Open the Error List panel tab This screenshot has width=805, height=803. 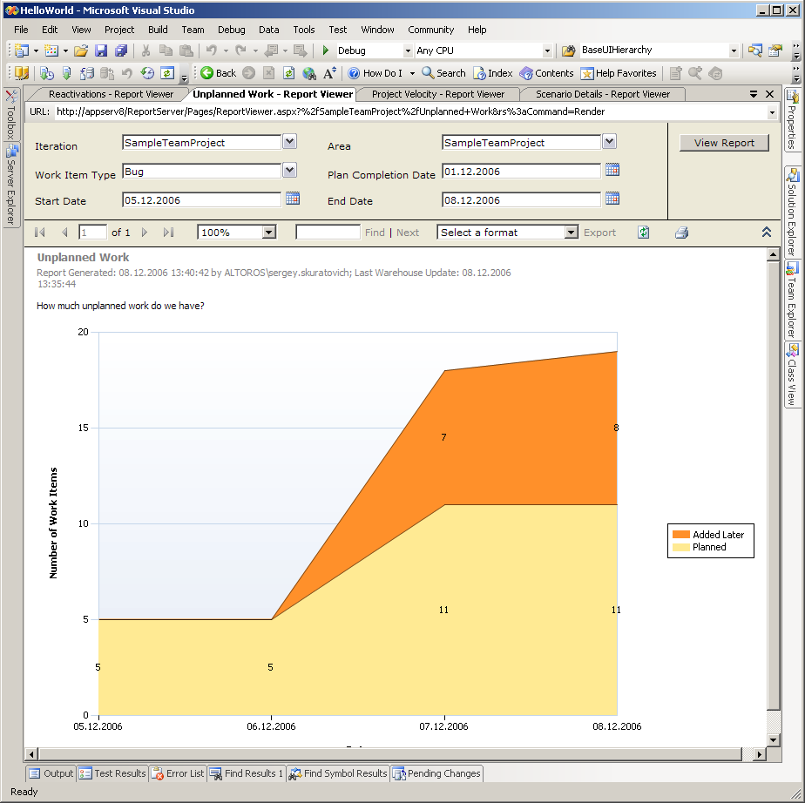[x=178, y=773]
